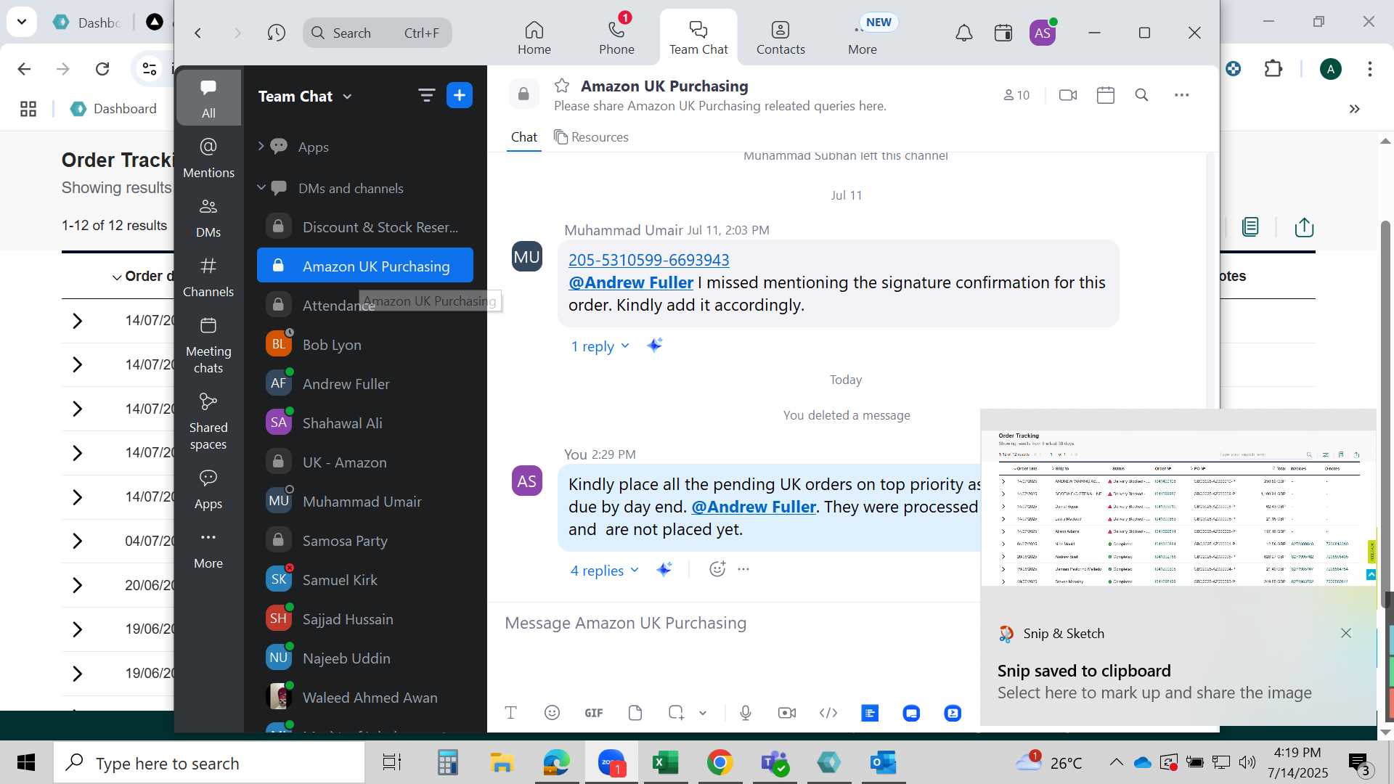Viewport: 1394px width, 784px height.
Task: Open Bob Lyon chat
Action: pyautogui.click(x=365, y=345)
